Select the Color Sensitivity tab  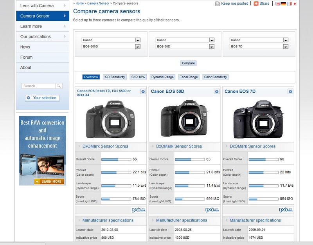click(x=215, y=77)
